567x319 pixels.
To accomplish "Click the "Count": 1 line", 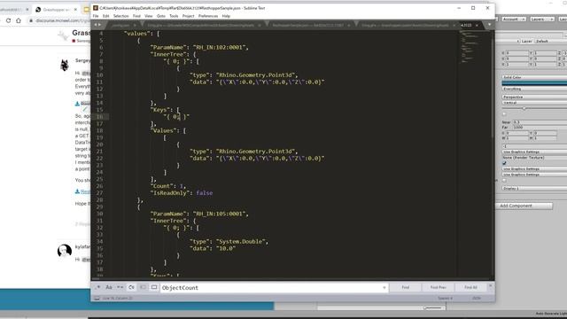I will (x=167, y=186).
